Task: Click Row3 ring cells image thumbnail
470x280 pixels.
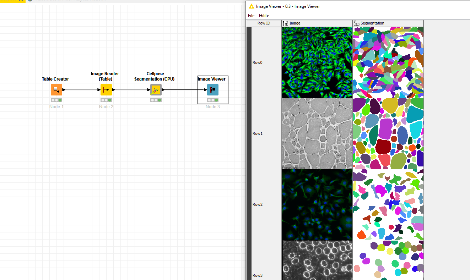Action: 317,260
